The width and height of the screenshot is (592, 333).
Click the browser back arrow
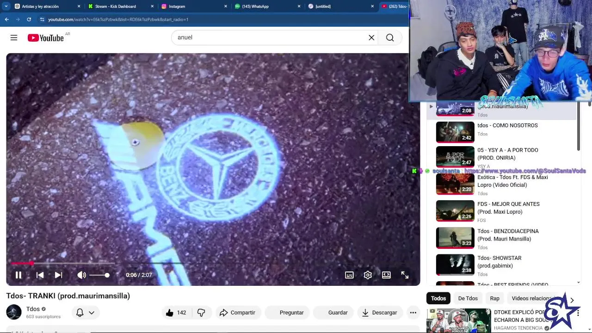[x=6, y=19]
